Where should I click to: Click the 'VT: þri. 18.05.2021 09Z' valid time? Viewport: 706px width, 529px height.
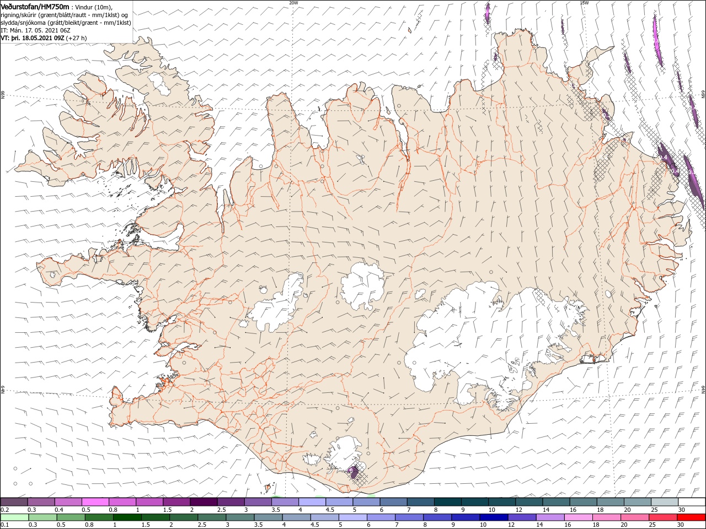pyautogui.click(x=33, y=38)
